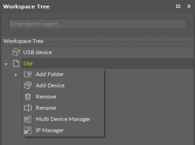Click the Rename cursor icon
Viewport: 195px width, 145px height.
[x=28, y=108]
